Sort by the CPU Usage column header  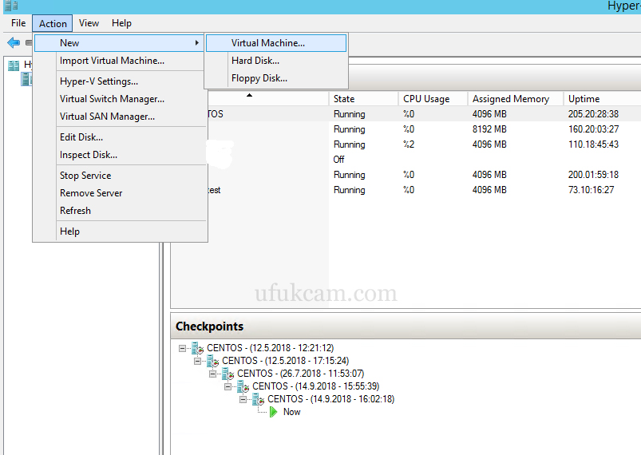coord(433,99)
